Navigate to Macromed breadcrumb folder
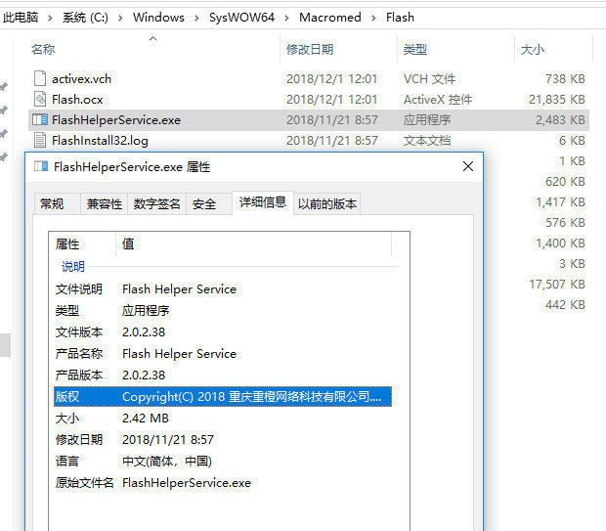Viewport: 606px width, 531px height. coord(330,18)
